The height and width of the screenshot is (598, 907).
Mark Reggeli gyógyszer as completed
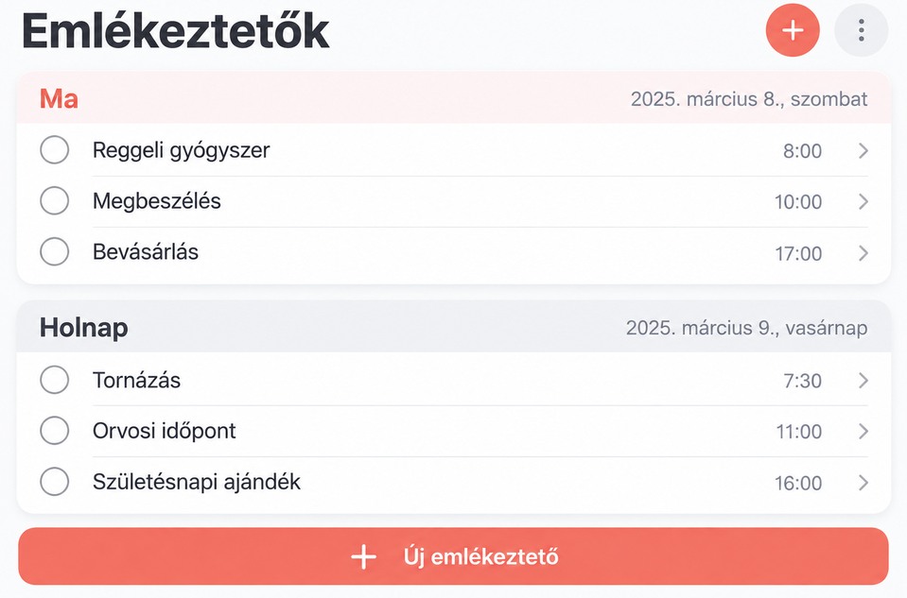click(54, 150)
